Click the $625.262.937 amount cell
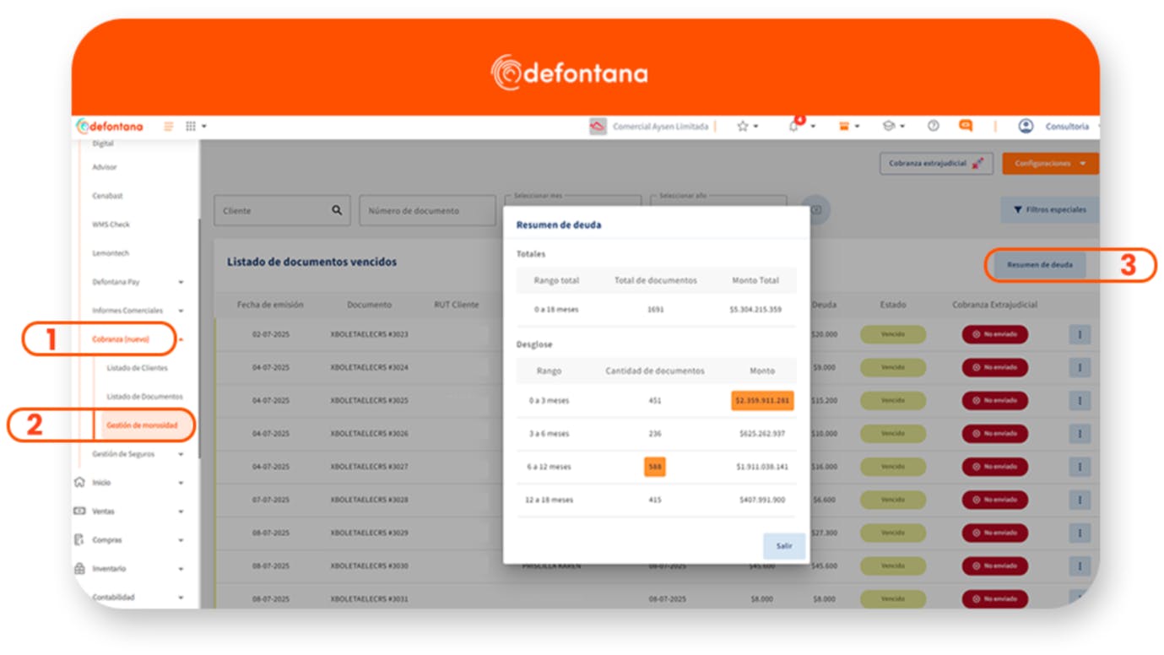The width and height of the screenshot is (1164, 655). pyautogui.click(x=761, y=433)
